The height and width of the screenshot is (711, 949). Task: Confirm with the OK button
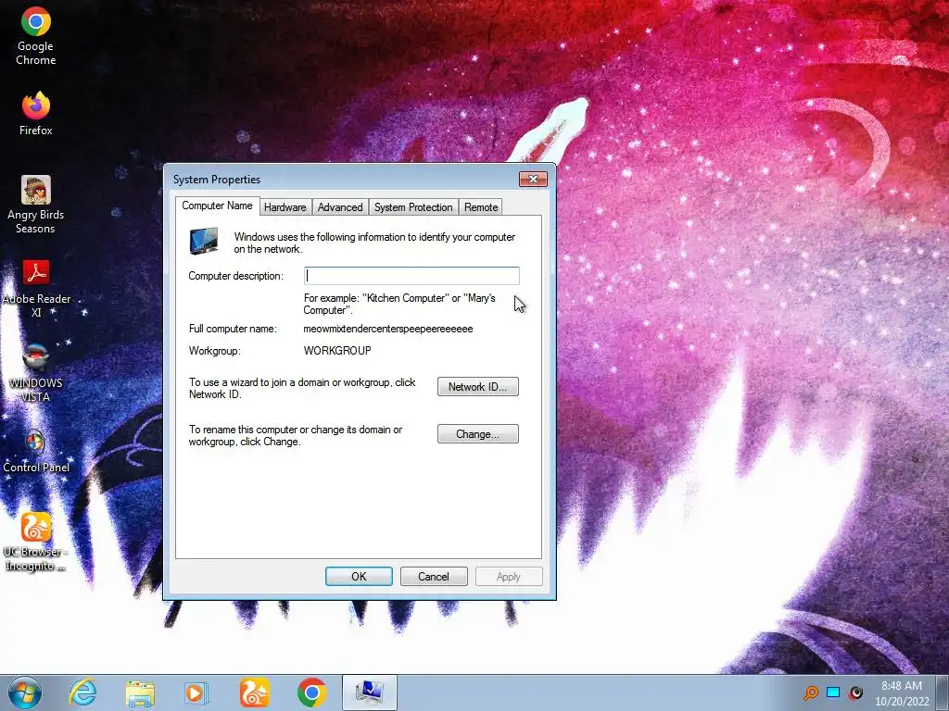point(359,577)
